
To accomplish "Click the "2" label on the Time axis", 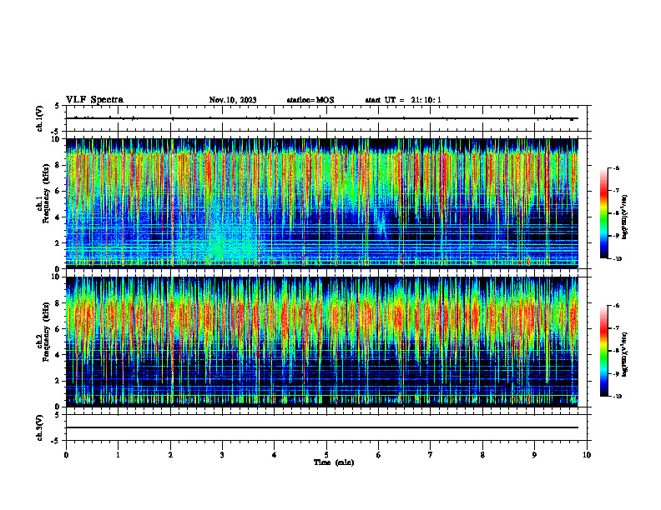I will point(170,455).
